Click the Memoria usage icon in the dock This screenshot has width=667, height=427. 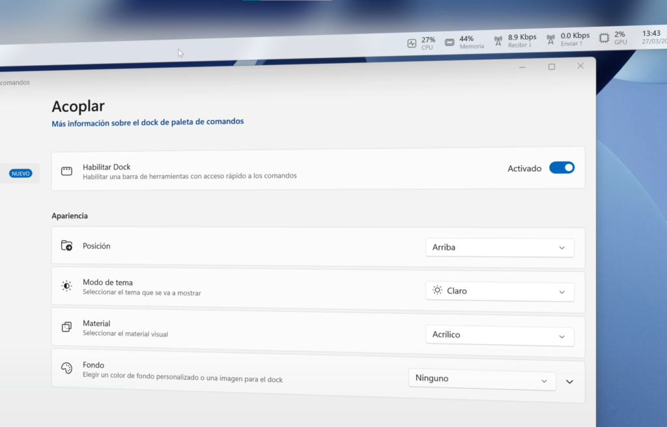[x=449, y=42]
